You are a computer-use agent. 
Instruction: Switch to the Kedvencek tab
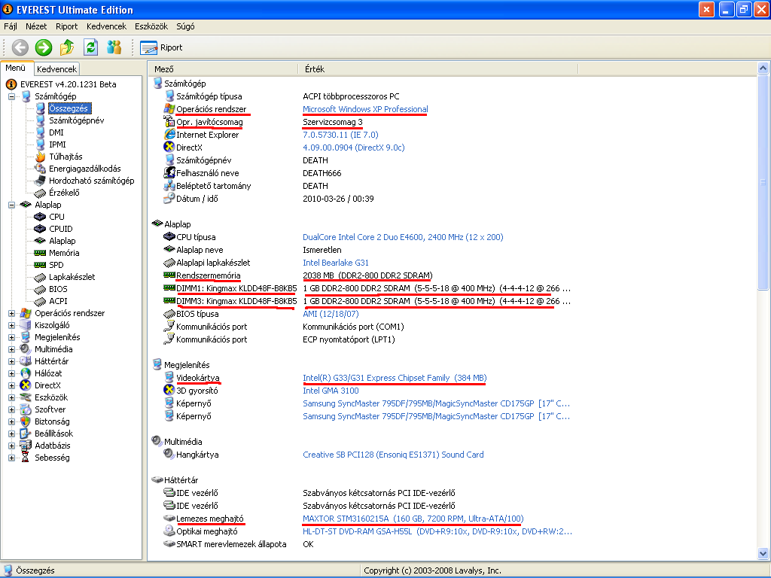click(56, 69)
